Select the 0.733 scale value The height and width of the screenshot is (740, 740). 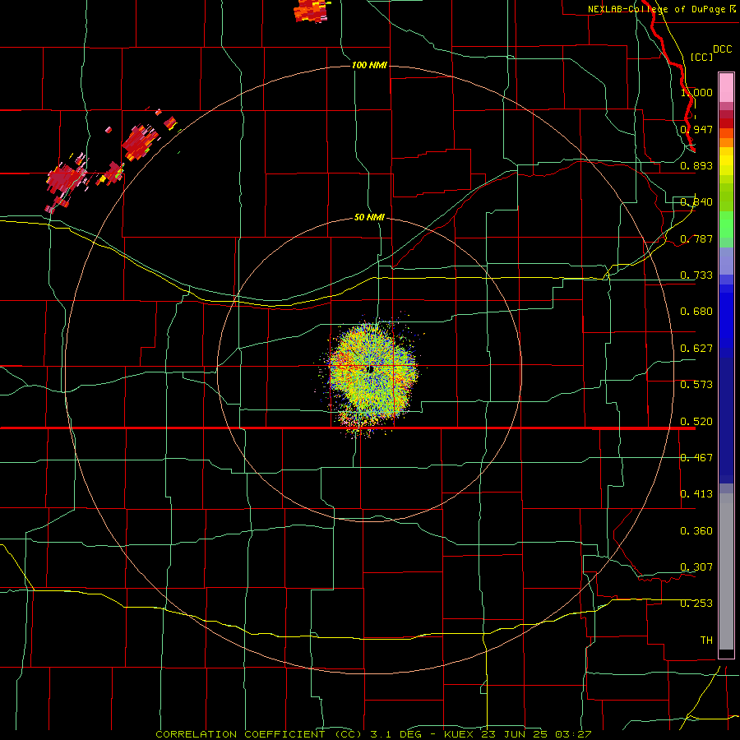[696, 275]
